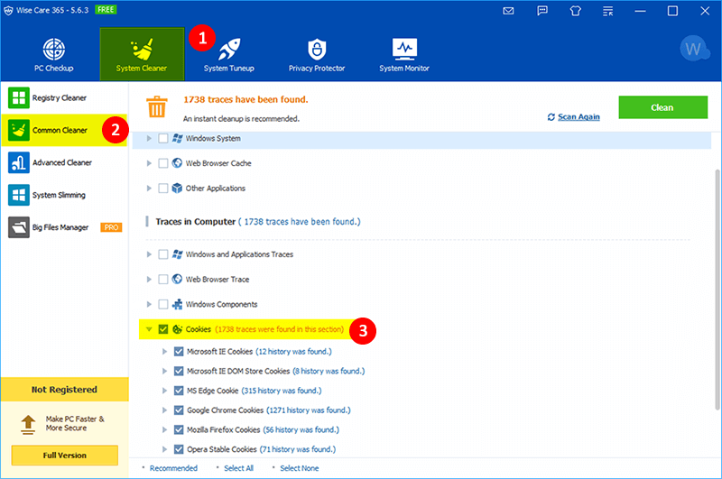Viewport: 722px width, 479px height.
Task: Click the vertical scrollbar thumb
Action: pyautogui.click(x=717, y=290)
